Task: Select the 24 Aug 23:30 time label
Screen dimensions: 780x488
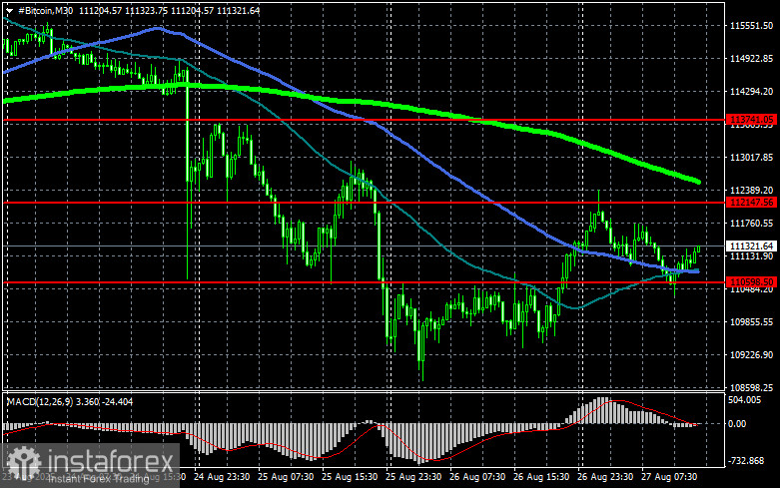Action: click(222, 477)
